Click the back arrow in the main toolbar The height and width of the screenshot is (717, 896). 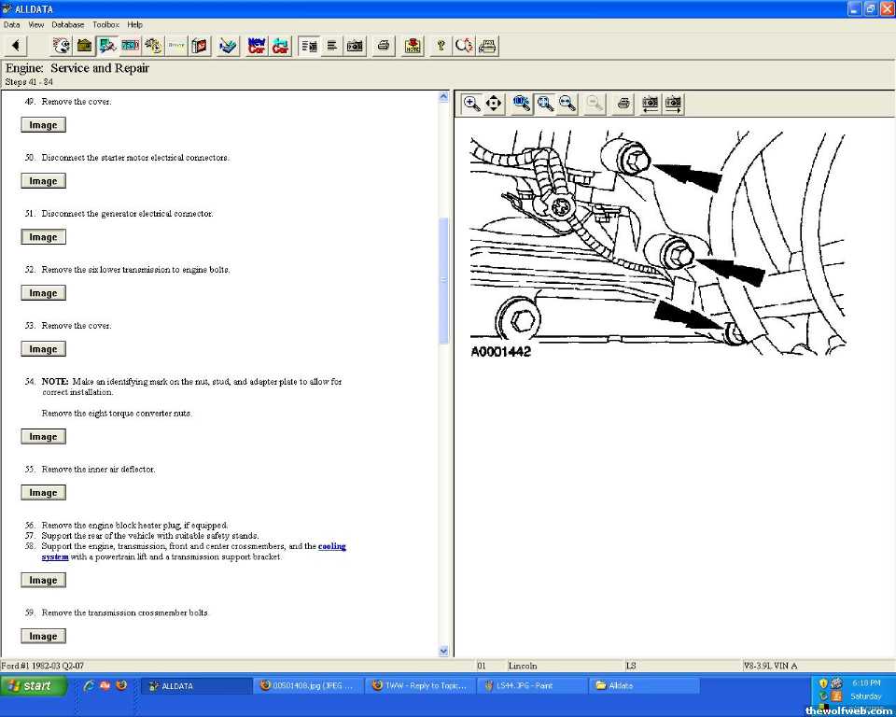point(16,46)
